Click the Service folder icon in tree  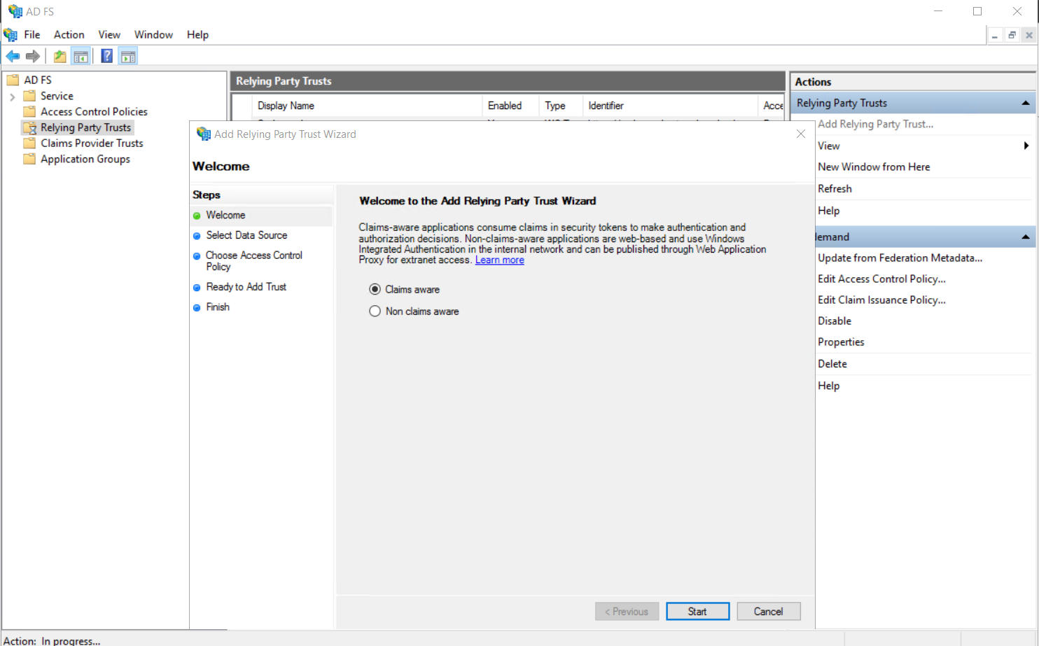[x=29, y=96]
